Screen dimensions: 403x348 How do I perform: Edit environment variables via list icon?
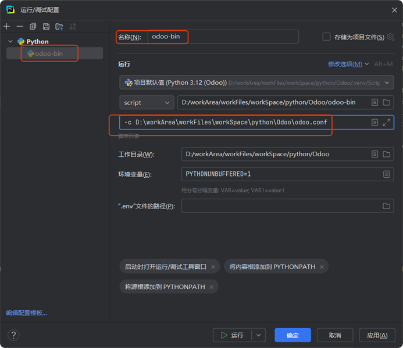coord(386,174)
